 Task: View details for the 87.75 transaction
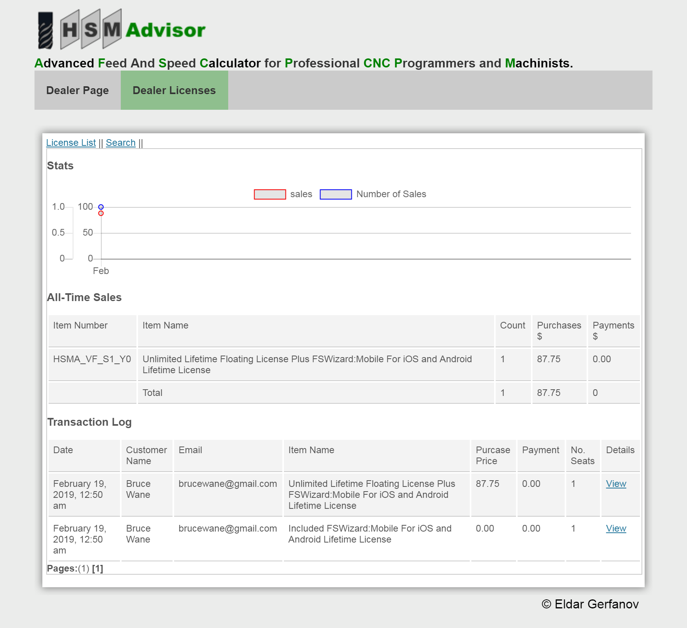616,484
